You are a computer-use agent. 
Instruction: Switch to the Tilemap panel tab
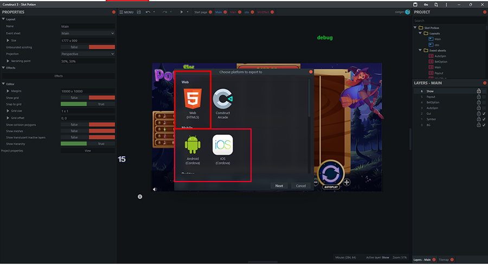tap(444, 260)
